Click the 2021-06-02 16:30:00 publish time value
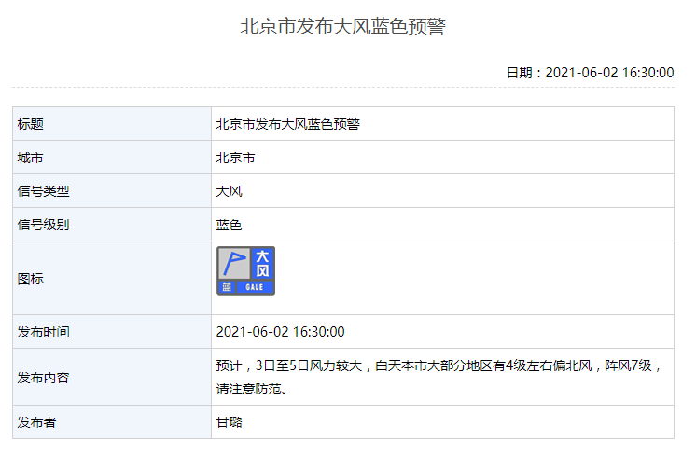Image resolution: width=696 pixels, height=468 pixels. pyautogui.click(x=280, y=332)
